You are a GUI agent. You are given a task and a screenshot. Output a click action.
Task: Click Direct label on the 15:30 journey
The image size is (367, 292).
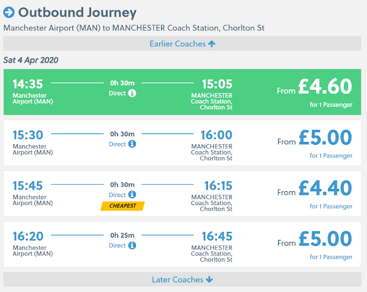point(117,144)
